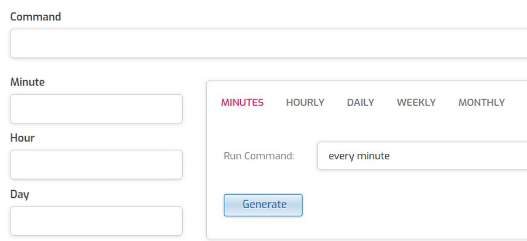Switch to the MINUTES tab

click(242, 102)
